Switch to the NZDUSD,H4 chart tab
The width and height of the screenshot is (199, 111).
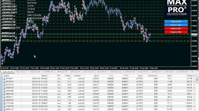coord(35,72)
